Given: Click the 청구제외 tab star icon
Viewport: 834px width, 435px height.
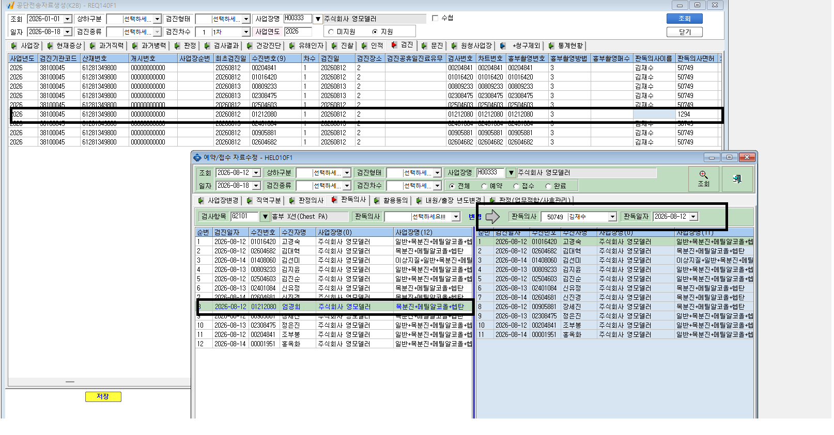Looking at the screenshot, I should [x=503, y=46].
